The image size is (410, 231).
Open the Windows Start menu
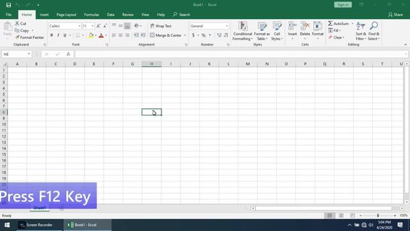pos(7,225)
